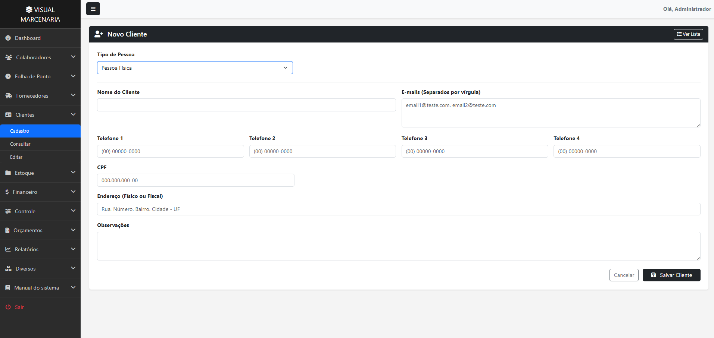Open the Tipo de Pessoa dropdown
The height and width of the screenshot is (338, 714).
click(x=195, y=68)
